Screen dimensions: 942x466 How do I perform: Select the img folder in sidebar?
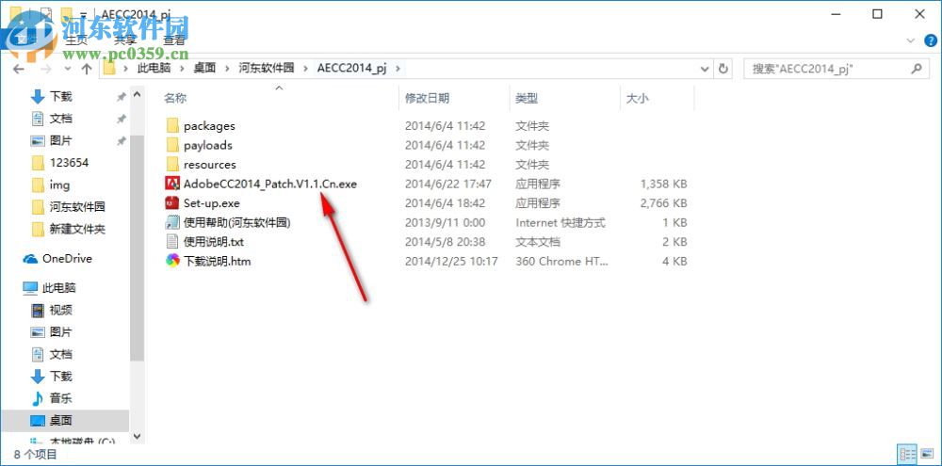(59, 185)
